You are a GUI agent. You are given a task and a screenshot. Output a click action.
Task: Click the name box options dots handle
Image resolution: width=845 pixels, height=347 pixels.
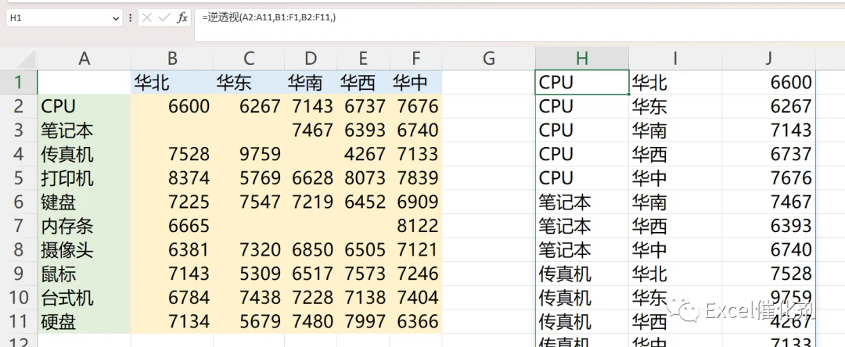click(x=131, y=18)
